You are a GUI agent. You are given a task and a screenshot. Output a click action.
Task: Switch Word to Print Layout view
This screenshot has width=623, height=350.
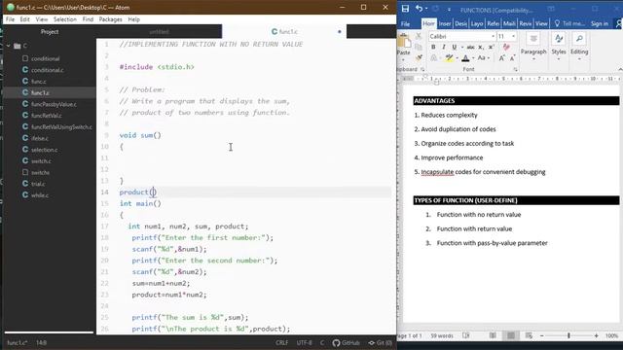point(511,335)
